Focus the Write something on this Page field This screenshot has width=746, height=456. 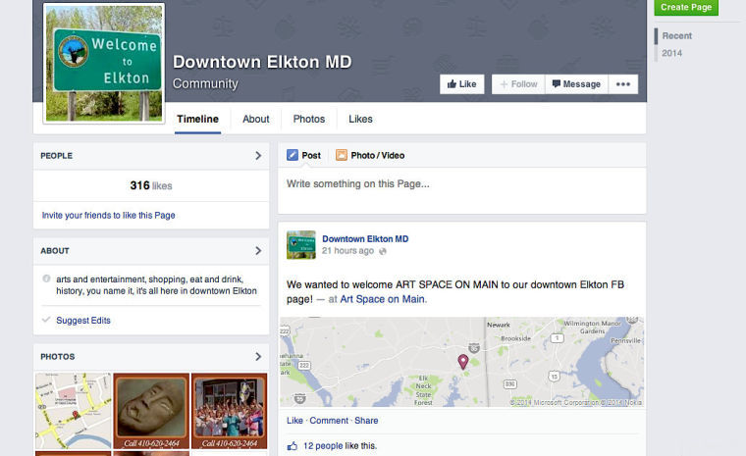click(461, 190)
